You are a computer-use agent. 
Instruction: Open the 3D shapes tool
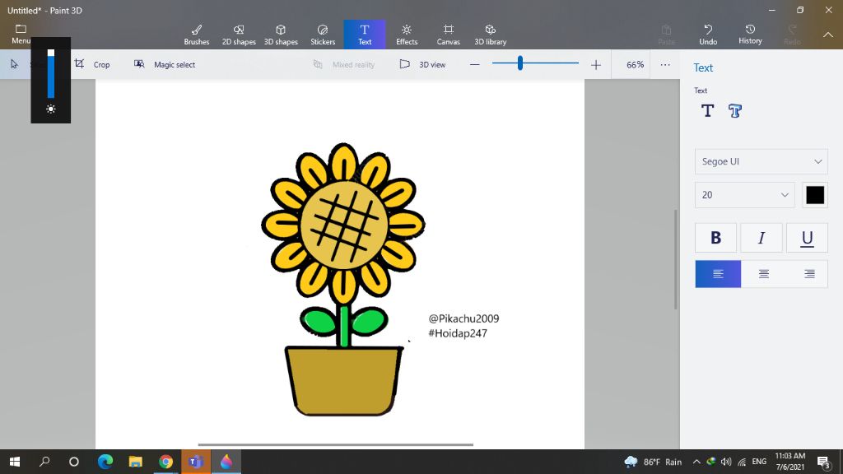[x=281, y=35]
